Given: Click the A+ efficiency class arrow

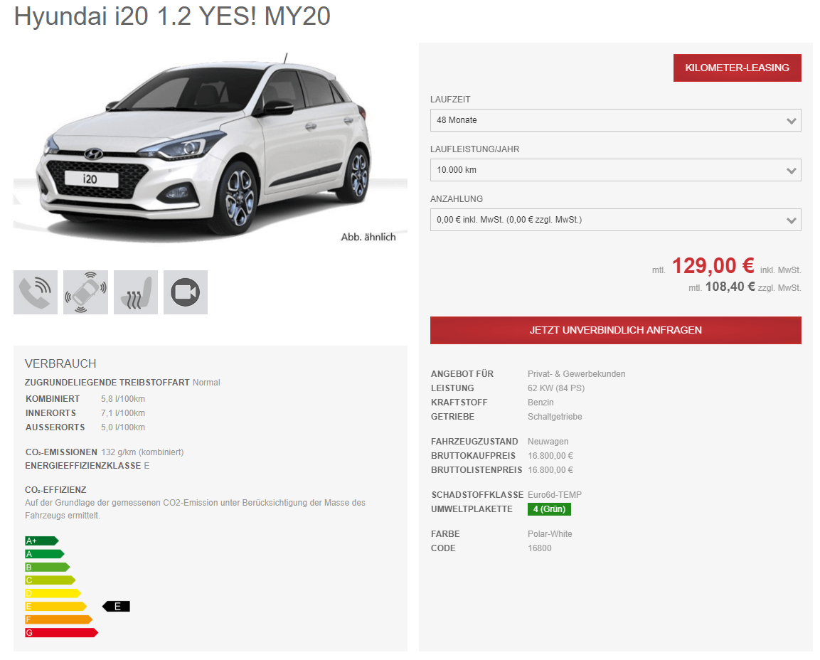Looking at the screenshot, I should (x=42, y=541).
